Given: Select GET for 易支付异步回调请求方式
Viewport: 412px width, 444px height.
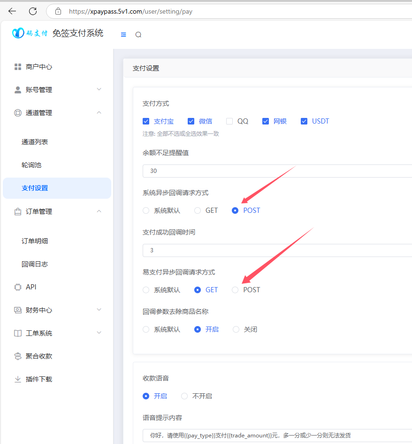Looking at the screenshot, I should [198, 290].
